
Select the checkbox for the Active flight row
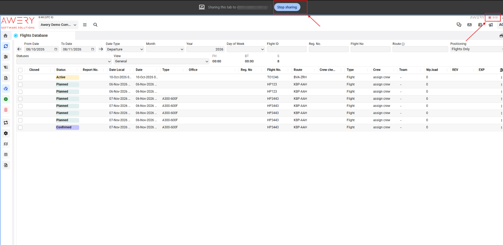(x=20, y=77)
